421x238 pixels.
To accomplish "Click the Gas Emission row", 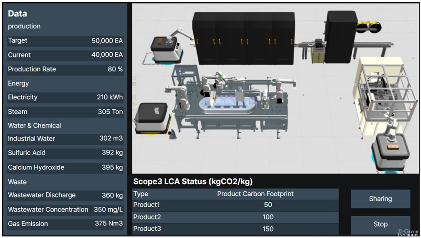I will point(65,224).
